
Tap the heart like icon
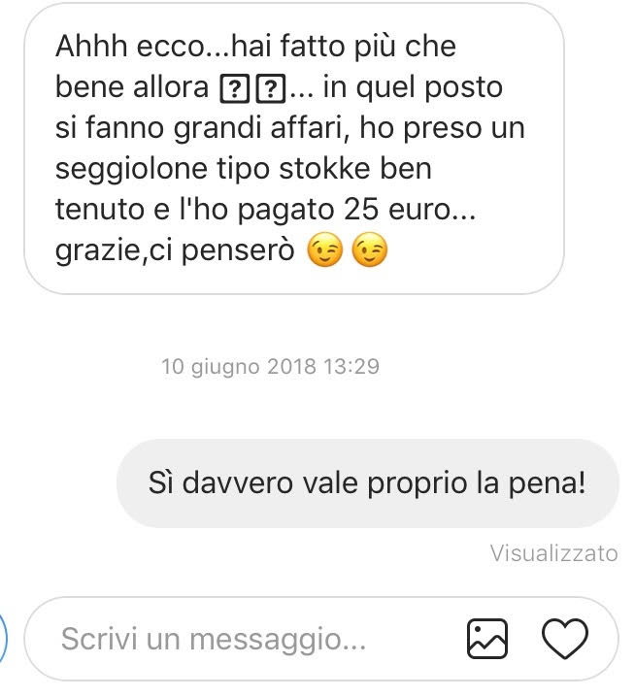(x=565, y=639)
